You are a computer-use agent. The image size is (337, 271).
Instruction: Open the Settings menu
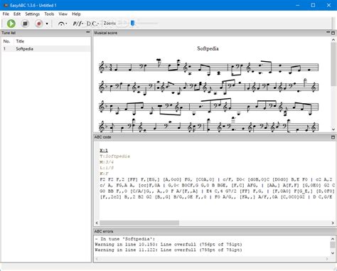pos(33,14)
